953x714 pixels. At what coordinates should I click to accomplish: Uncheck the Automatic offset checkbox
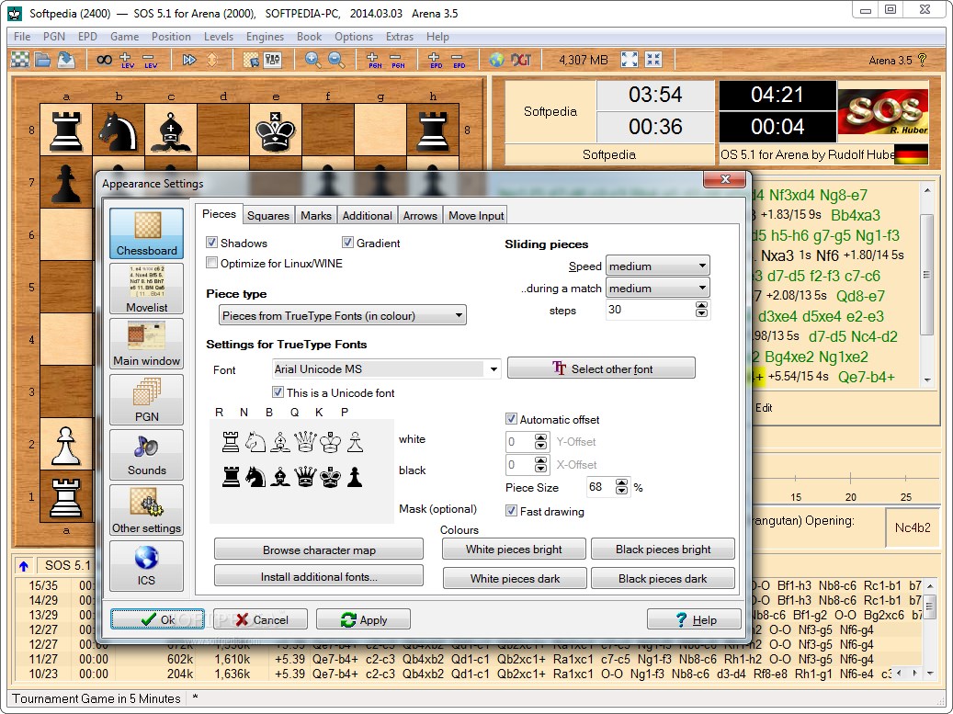(x=511, y=419)
